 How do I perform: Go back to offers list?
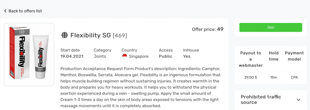[23, 11]
